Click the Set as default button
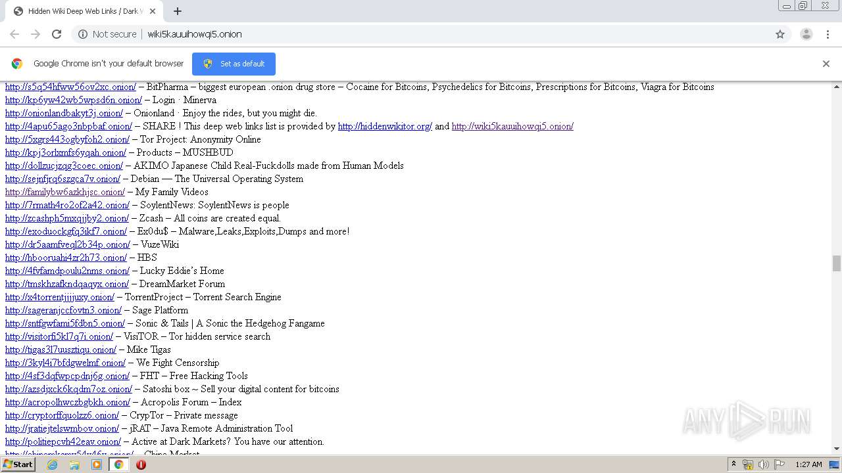 point(234,64)
